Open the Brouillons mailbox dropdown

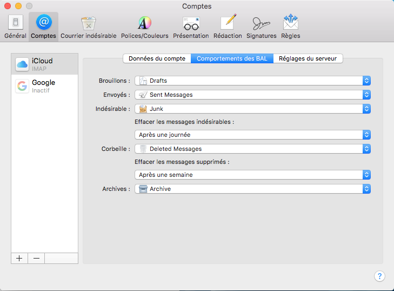252,81
